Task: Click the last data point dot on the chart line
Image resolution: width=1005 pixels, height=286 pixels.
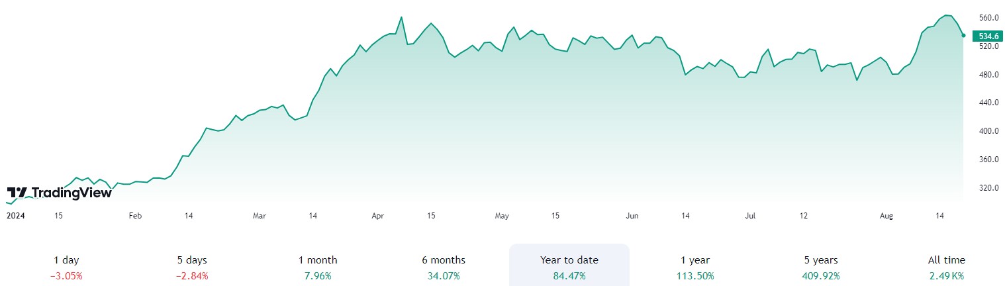Action: click(963, 35)
